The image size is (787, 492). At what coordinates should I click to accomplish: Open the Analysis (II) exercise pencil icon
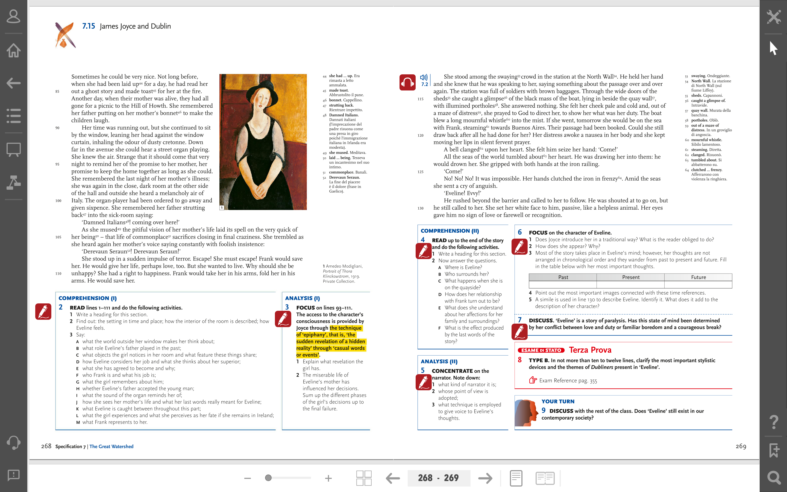424,382
